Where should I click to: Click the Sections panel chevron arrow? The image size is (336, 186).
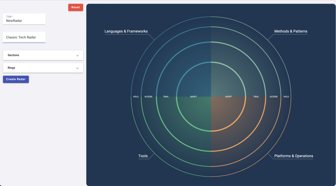tap(77, 55)
